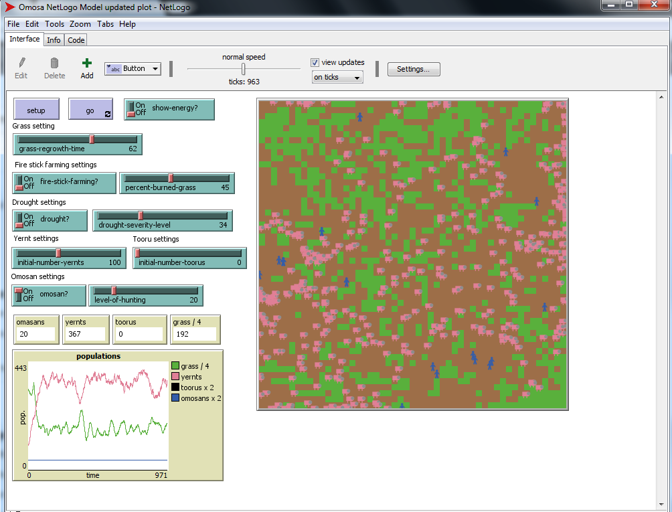
Task: Click the toorus monitor value 0
Action: (139, 334)
